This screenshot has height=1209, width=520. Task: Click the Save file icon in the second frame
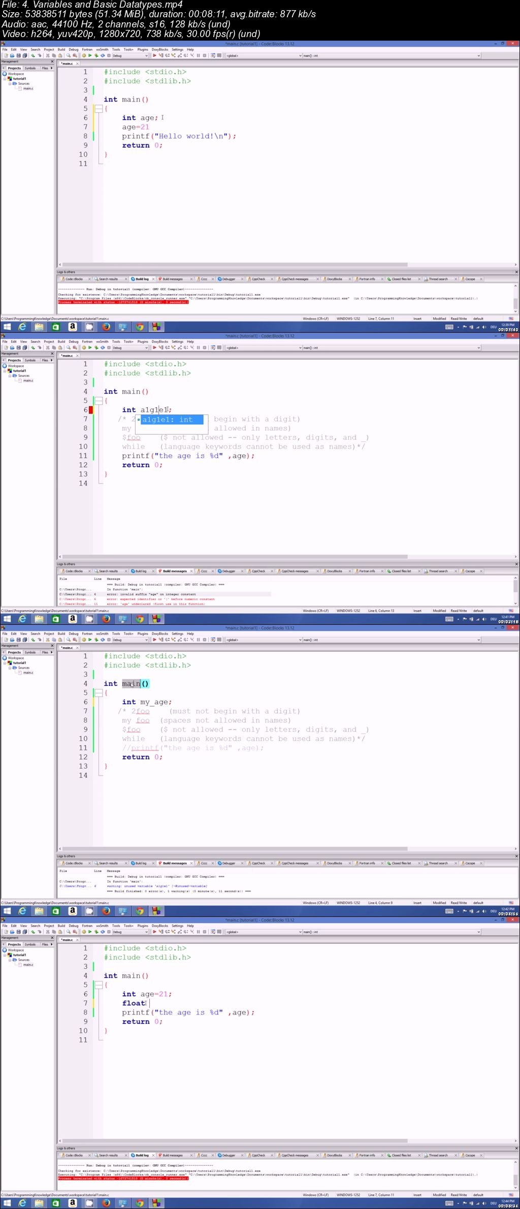18,348
